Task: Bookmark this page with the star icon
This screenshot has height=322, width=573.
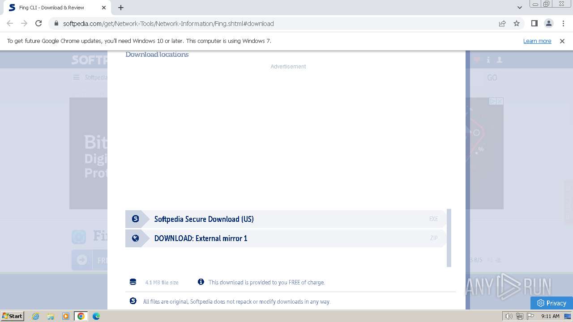Action: [517, 23]
